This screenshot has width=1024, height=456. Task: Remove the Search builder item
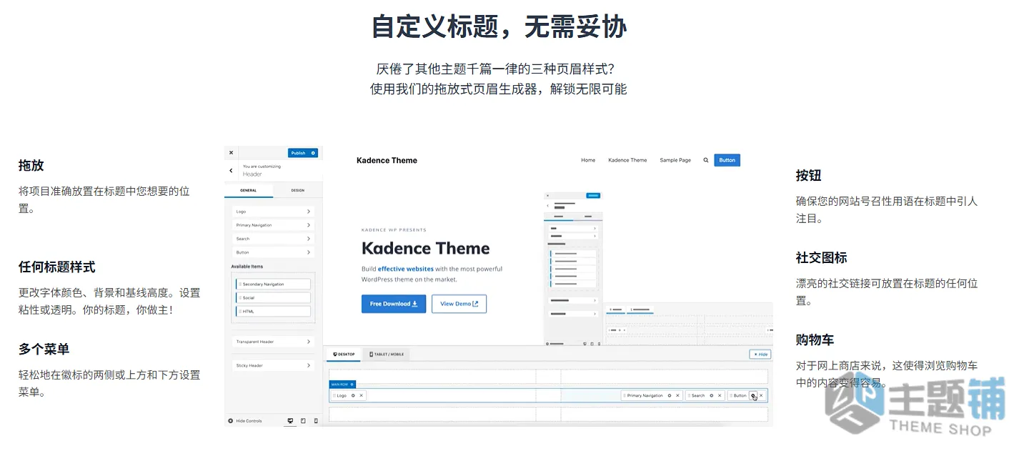[720, 395]
